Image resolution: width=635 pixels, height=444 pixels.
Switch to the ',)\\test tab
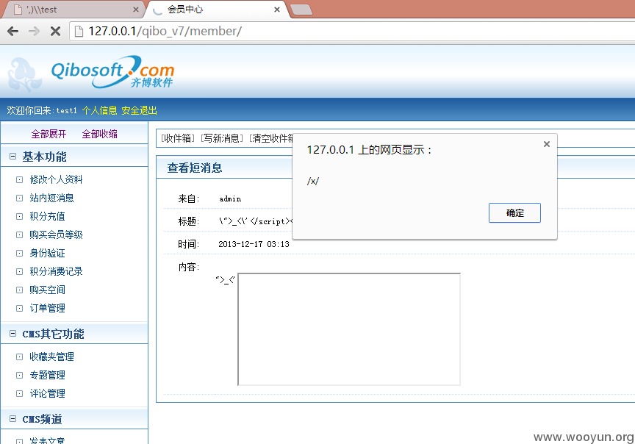[x=73, y=10]
